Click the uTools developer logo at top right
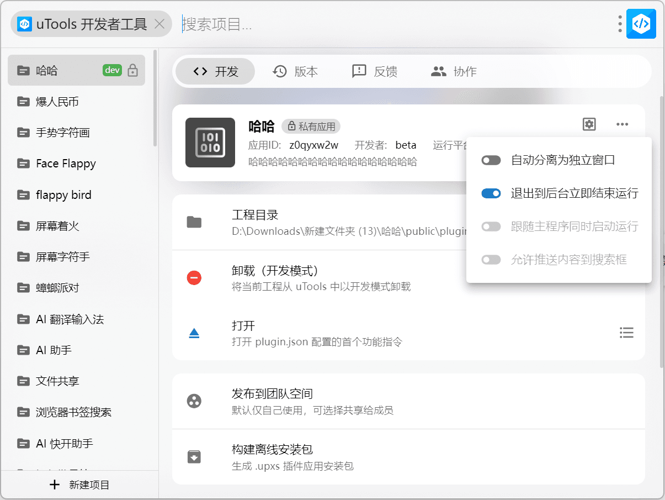665x500 pixels. (641, 24)
